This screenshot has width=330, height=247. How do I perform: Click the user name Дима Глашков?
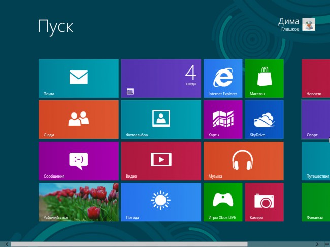[x=289, y=24]
